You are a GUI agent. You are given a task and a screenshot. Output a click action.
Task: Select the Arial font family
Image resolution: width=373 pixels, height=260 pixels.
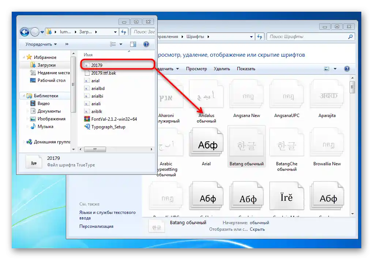point(206,147)
